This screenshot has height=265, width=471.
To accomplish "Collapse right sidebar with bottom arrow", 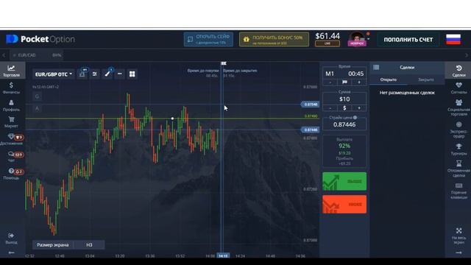I will pos(458,252).
